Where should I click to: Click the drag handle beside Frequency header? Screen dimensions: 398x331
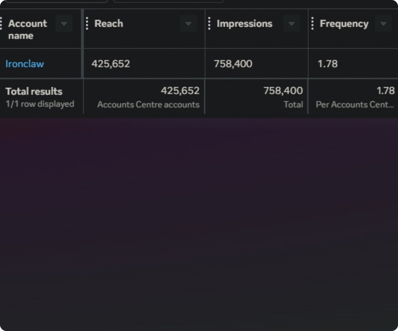click(x=312, y=24)
